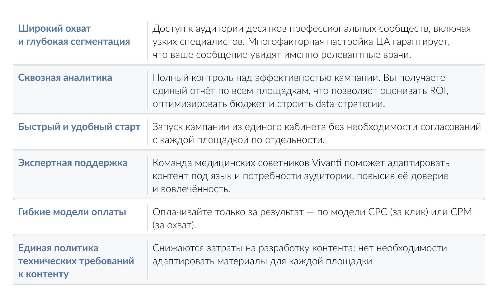The width and height of the screenshot is (498, 301).
Task: Select the "Гибкие модели оплаты" title
Action: [72, 212]
